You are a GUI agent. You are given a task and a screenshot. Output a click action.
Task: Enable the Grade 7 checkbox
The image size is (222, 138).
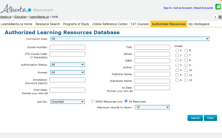(186, 55)
